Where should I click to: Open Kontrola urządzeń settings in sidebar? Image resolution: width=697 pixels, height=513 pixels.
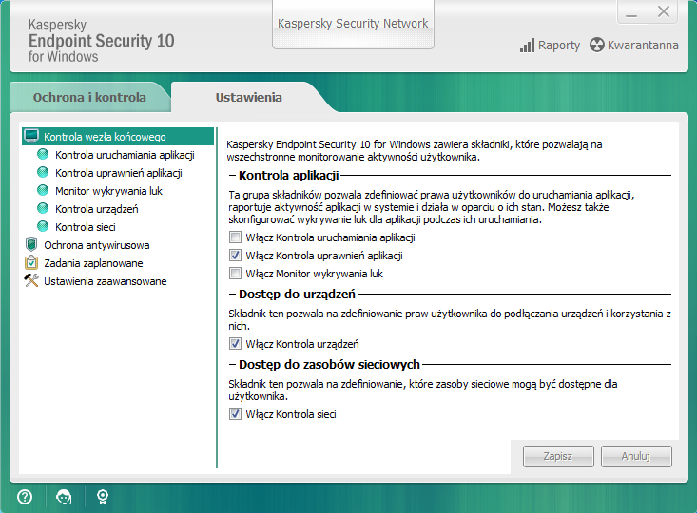(x=96, y=209)
